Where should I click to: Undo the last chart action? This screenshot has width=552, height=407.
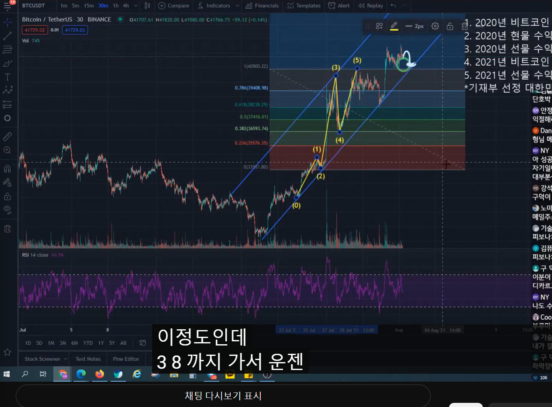[x=393, y=5]
